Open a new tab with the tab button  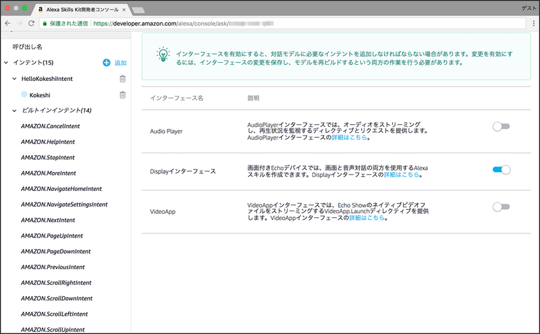138,10
